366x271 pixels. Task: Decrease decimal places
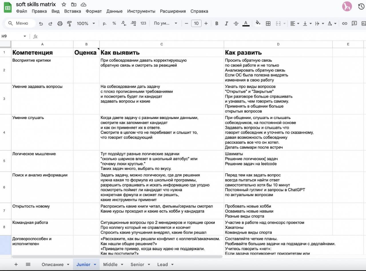(x=124, y=23)
